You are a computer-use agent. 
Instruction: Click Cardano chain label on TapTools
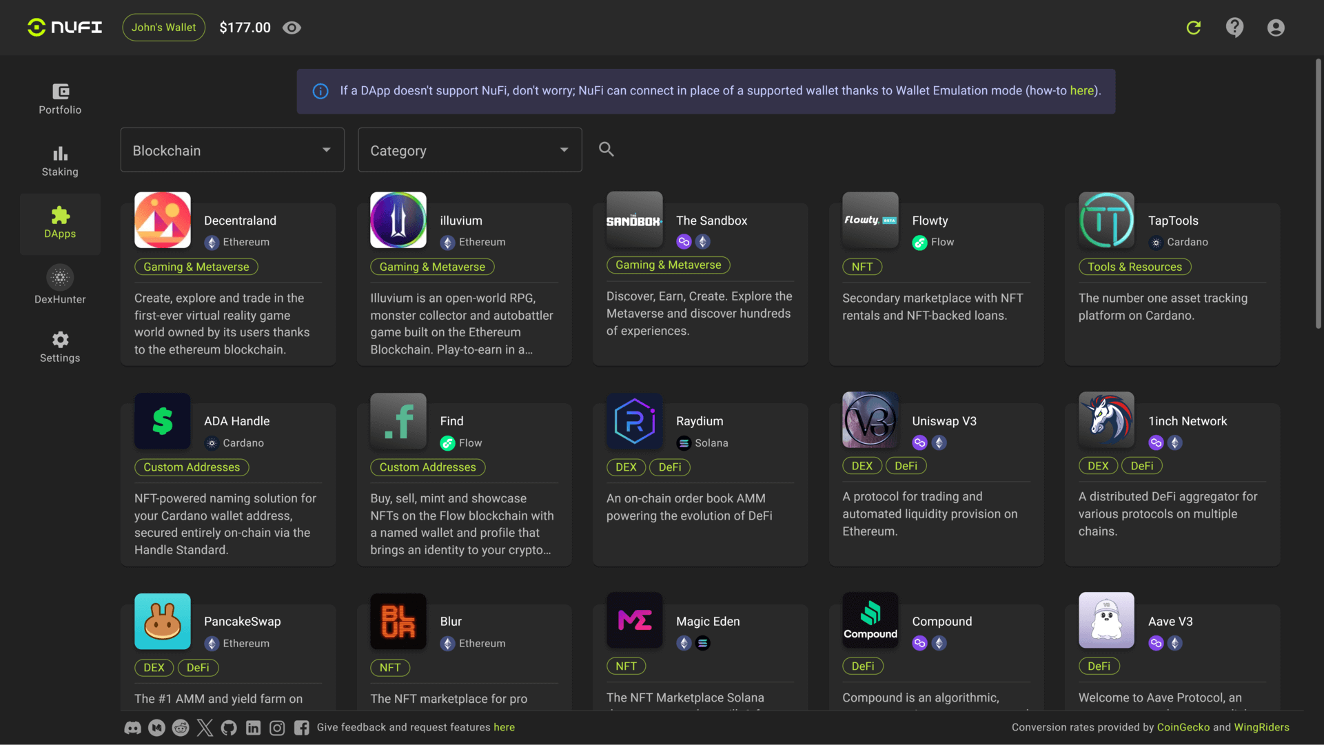tap(1187, 242)
